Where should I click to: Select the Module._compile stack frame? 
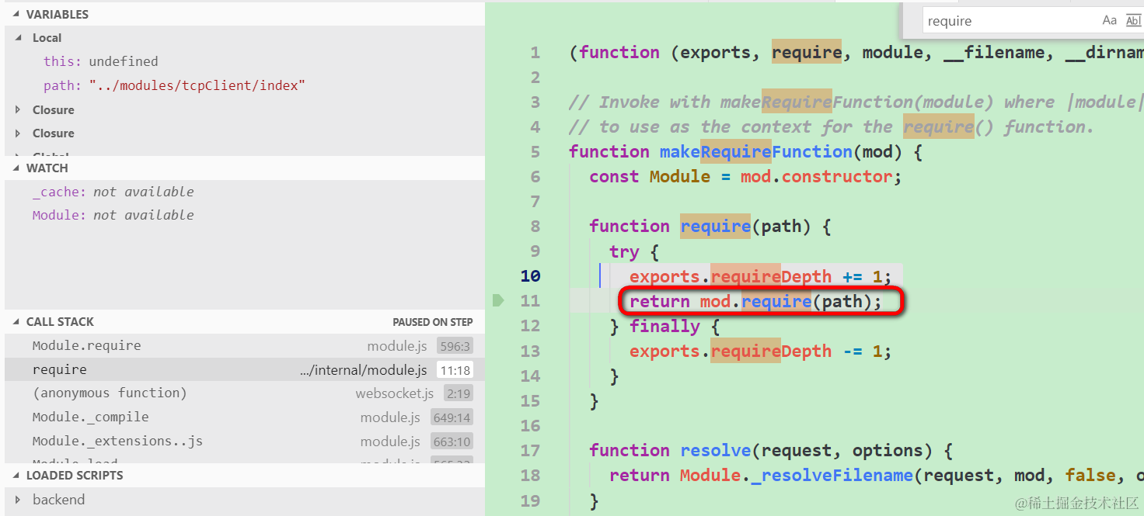244,417
